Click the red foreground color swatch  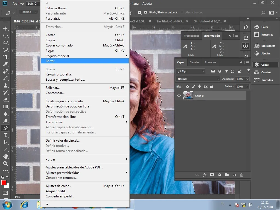(4, 183)
